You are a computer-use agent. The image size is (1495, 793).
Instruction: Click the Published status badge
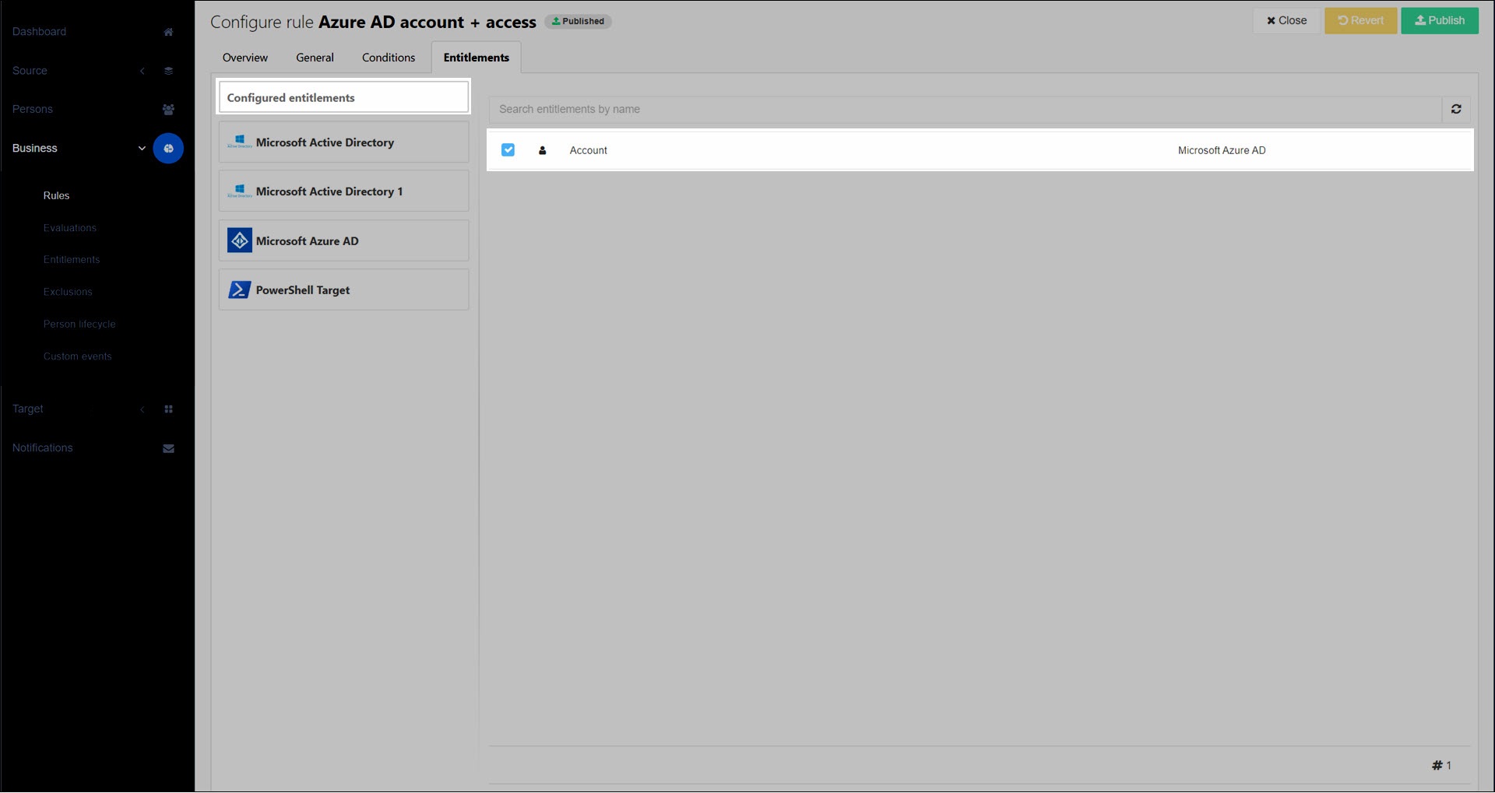578,22
